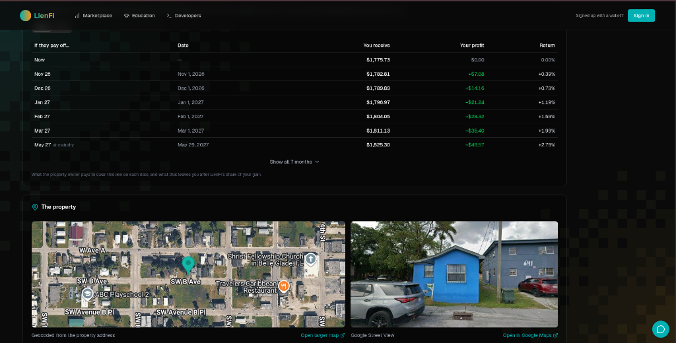This screenshot has width=676, height=343.
Task: Click the $1,811.13 amount
Action: click(x=378, y=131)
